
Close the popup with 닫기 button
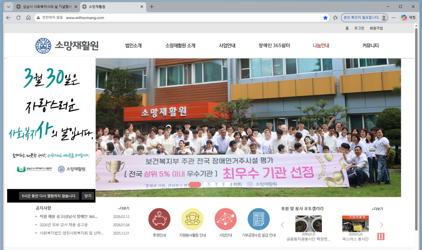coord(88,196)
